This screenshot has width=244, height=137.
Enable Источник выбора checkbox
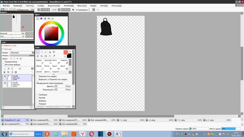click(3, 65)
